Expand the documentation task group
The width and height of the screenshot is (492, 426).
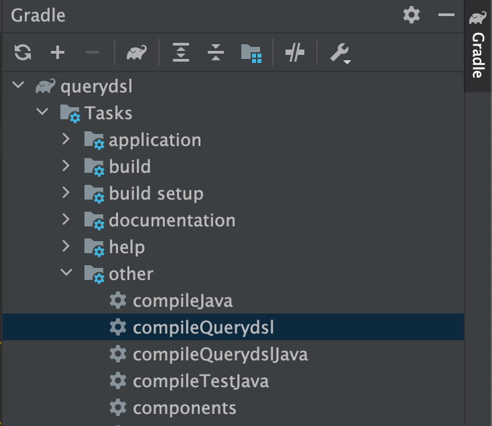click(x=66, y=219)
